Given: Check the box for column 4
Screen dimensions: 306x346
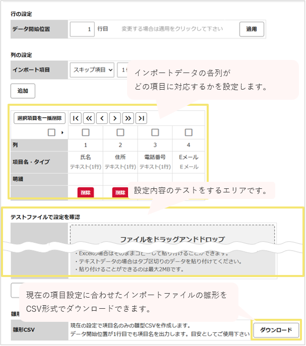Looking at the screenshot, I should tap(189, 132).
